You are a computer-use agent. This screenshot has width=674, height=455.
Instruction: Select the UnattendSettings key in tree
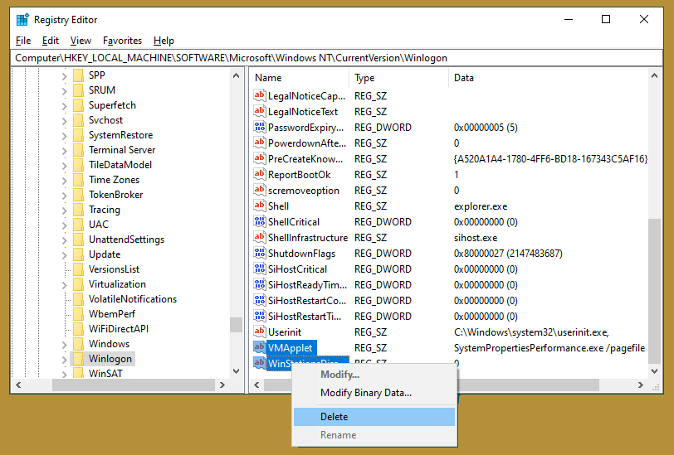pyautogui.click(x=126, y=240)
